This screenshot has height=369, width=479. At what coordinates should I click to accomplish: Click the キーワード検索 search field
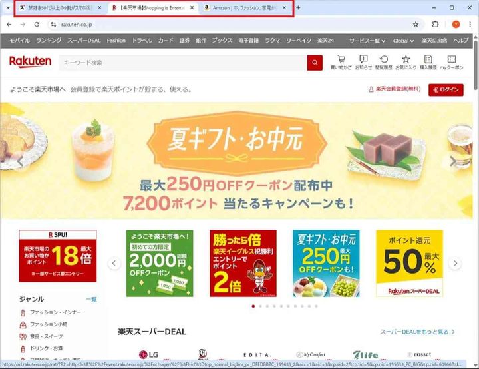[183, 63]
